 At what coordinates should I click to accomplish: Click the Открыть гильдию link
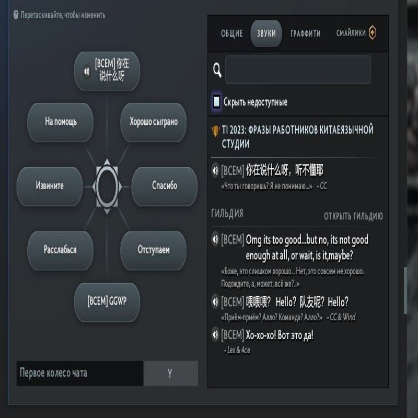(x=353, y=216)
